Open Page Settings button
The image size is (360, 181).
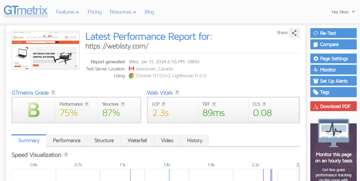333,59
